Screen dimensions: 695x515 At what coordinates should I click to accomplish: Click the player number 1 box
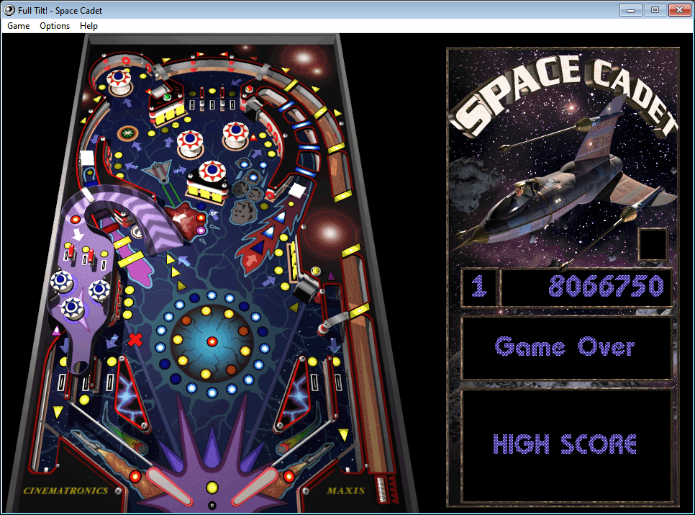click(478, 287)
